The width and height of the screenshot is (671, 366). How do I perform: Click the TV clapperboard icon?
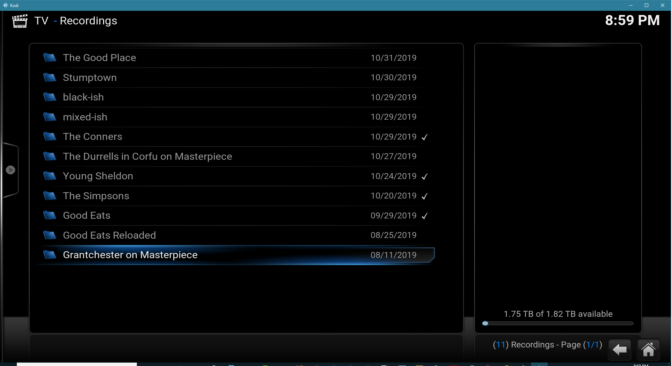point(20,21)
